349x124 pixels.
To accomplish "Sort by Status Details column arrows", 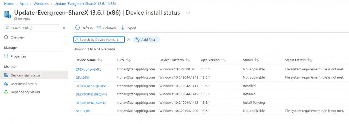I will [310, 60].
